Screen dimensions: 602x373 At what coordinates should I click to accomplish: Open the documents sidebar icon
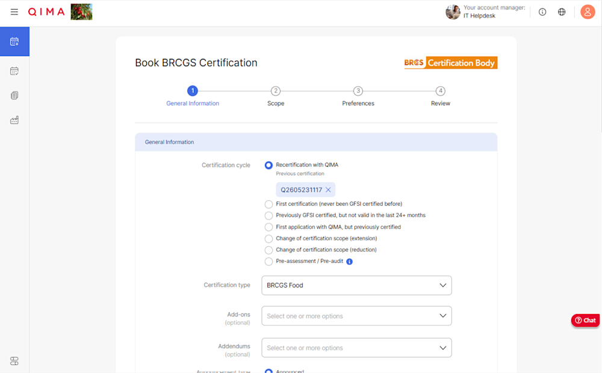tap(14, 96)
